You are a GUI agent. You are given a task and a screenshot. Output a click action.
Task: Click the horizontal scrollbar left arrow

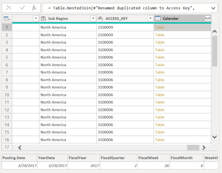20,148
